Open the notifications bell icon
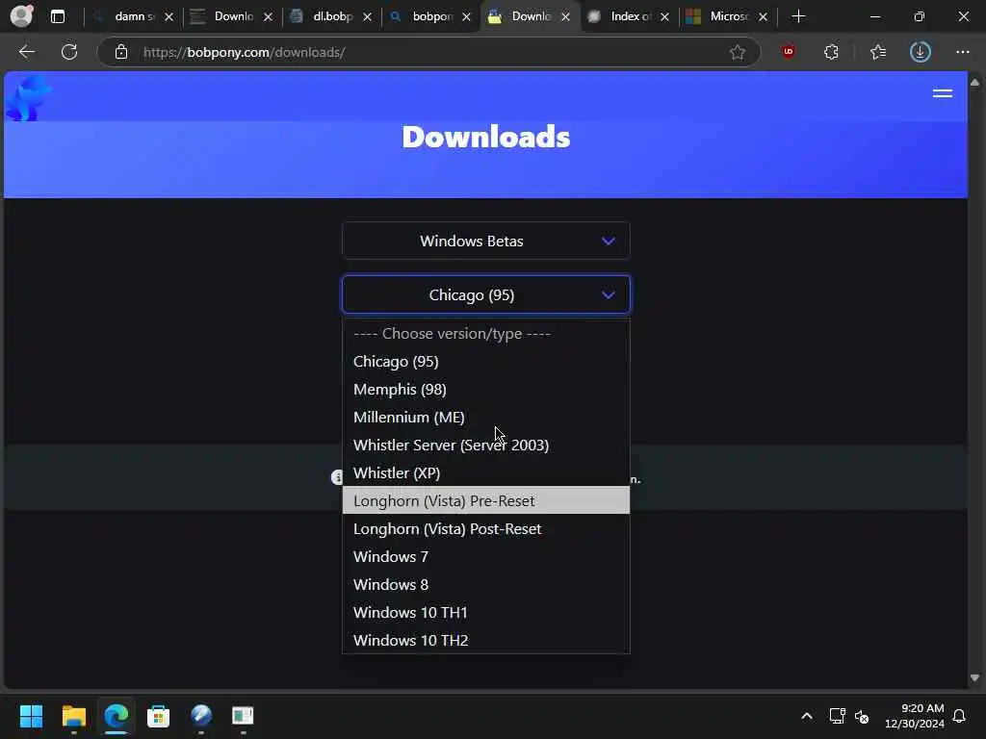This screenshot has height=739, width=986. [959, 716]
